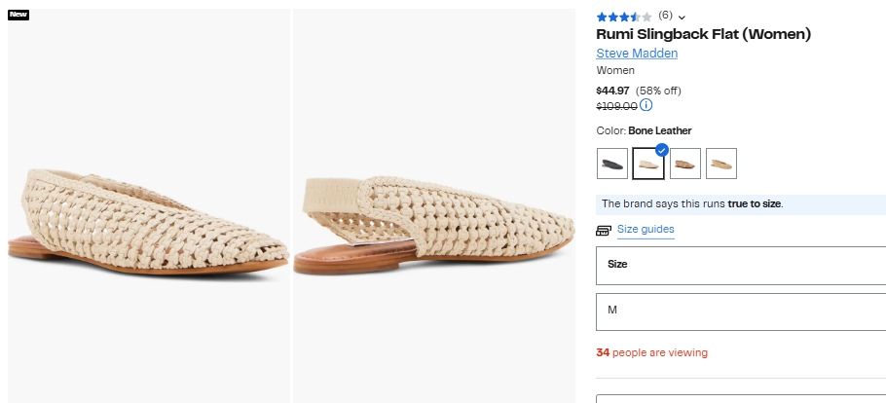Open the front-angle shoe image

click(x=148, y=206)
